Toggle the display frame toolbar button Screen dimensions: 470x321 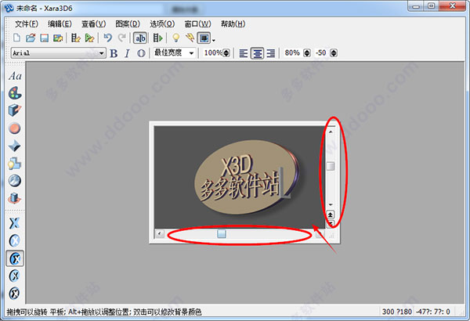coord(204,38)
